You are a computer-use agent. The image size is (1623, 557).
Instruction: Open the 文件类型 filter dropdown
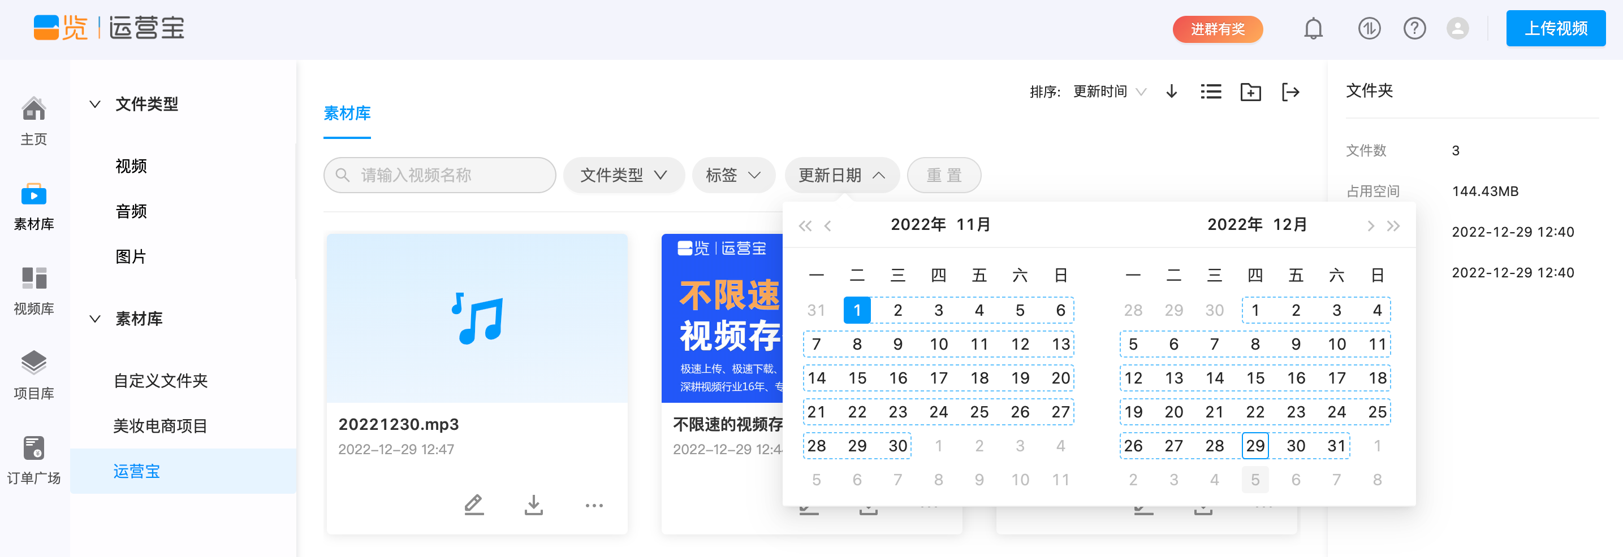pyautogui.click(x=623, y=175)
